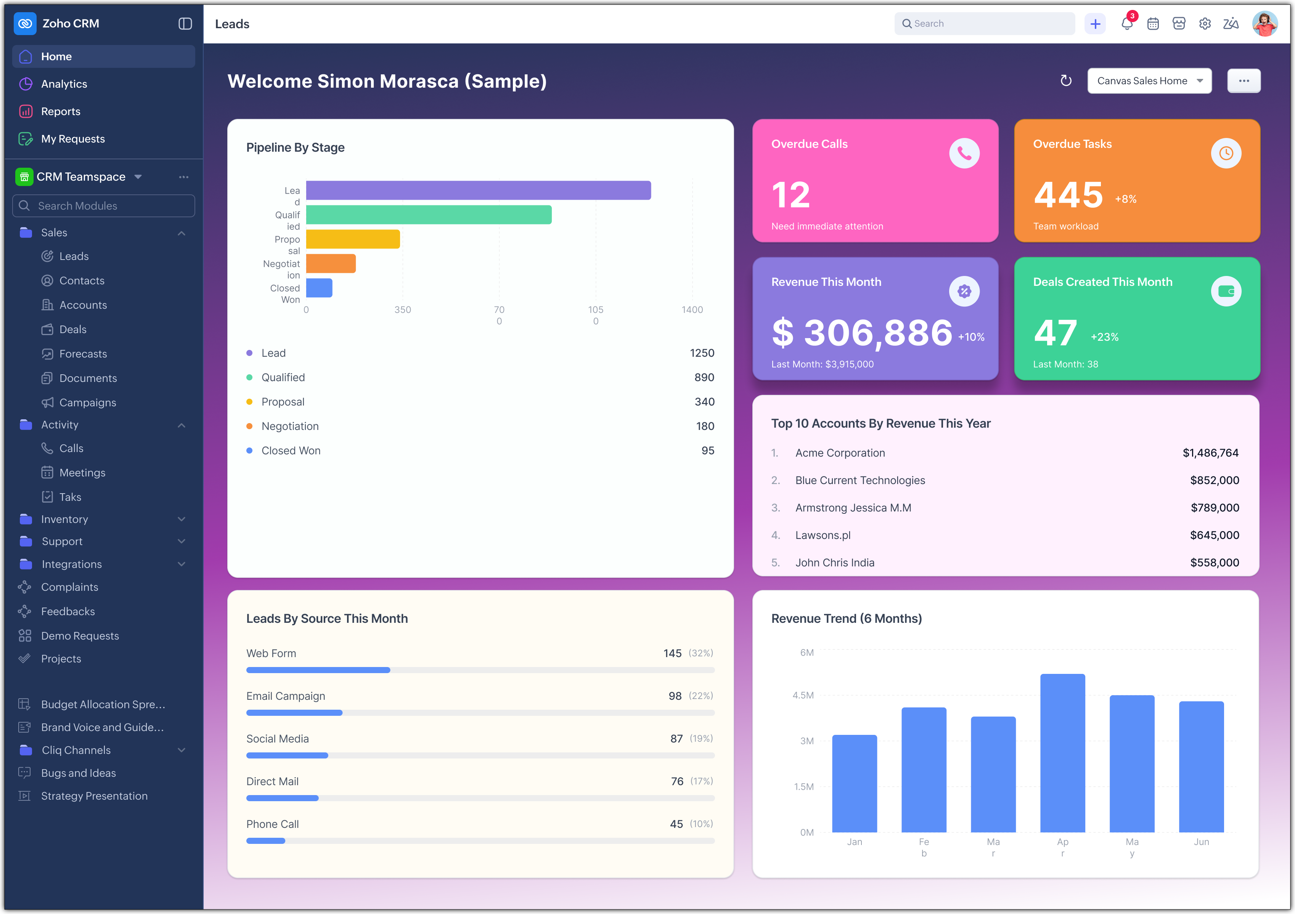Open the settings gear icon

[1205, 24]
